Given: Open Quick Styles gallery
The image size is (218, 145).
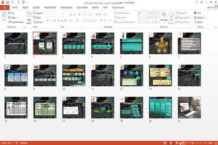Looking at the screenshot, I should [171, 18].
